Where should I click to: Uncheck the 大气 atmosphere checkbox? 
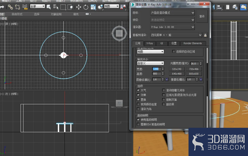(x=138, y=90)
